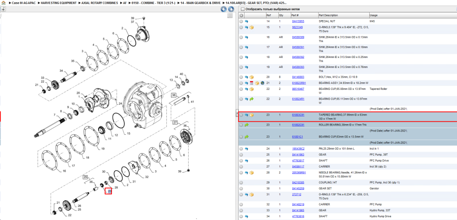
Task: Go to previous diagram with left arrow
Action: point(223,9)
